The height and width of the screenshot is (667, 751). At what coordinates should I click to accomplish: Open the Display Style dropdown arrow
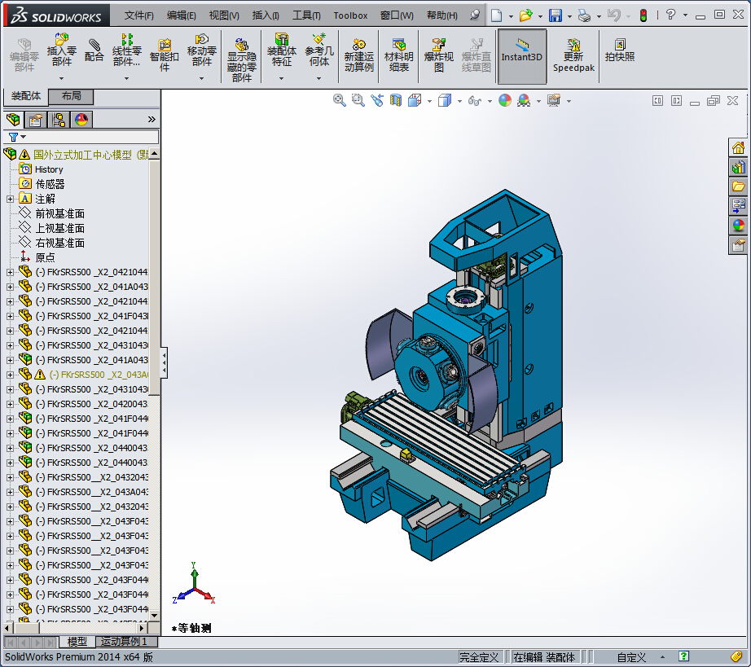[x=459, y=101]
